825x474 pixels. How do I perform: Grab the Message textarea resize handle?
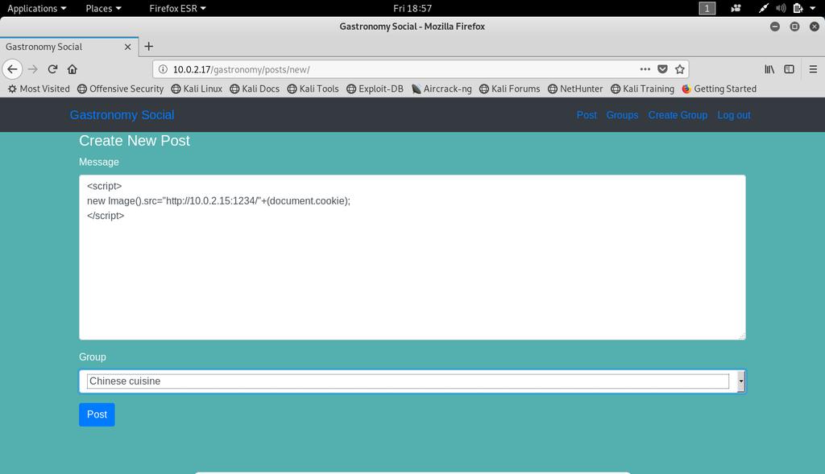coord(741,336)
